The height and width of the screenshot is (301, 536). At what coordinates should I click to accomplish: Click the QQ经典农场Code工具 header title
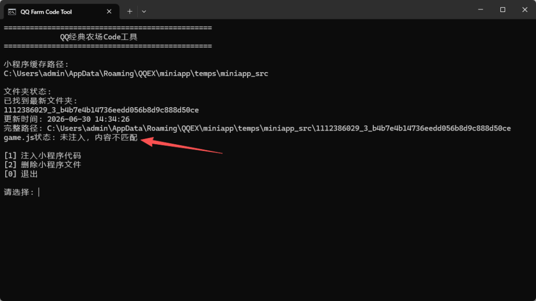[99, 37]
